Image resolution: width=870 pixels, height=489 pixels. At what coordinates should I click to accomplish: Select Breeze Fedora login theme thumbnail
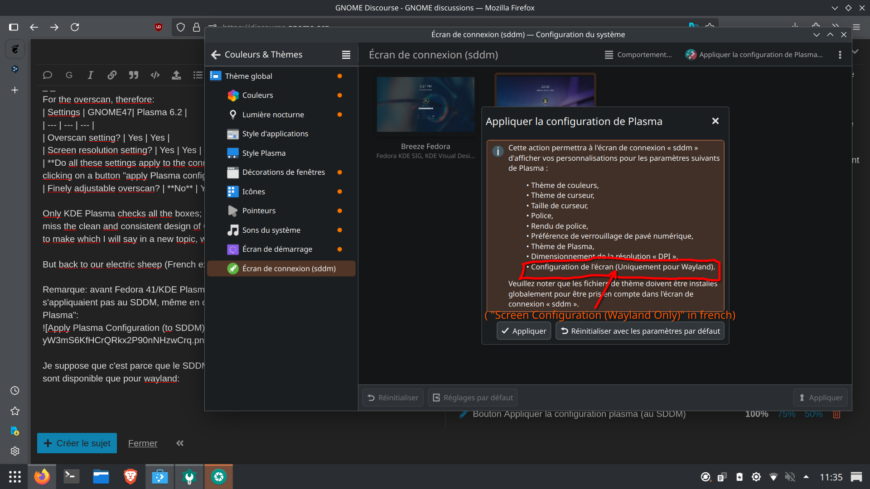425,104
